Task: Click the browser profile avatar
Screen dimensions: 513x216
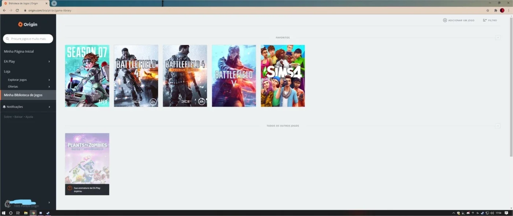Action: [502, 10]
